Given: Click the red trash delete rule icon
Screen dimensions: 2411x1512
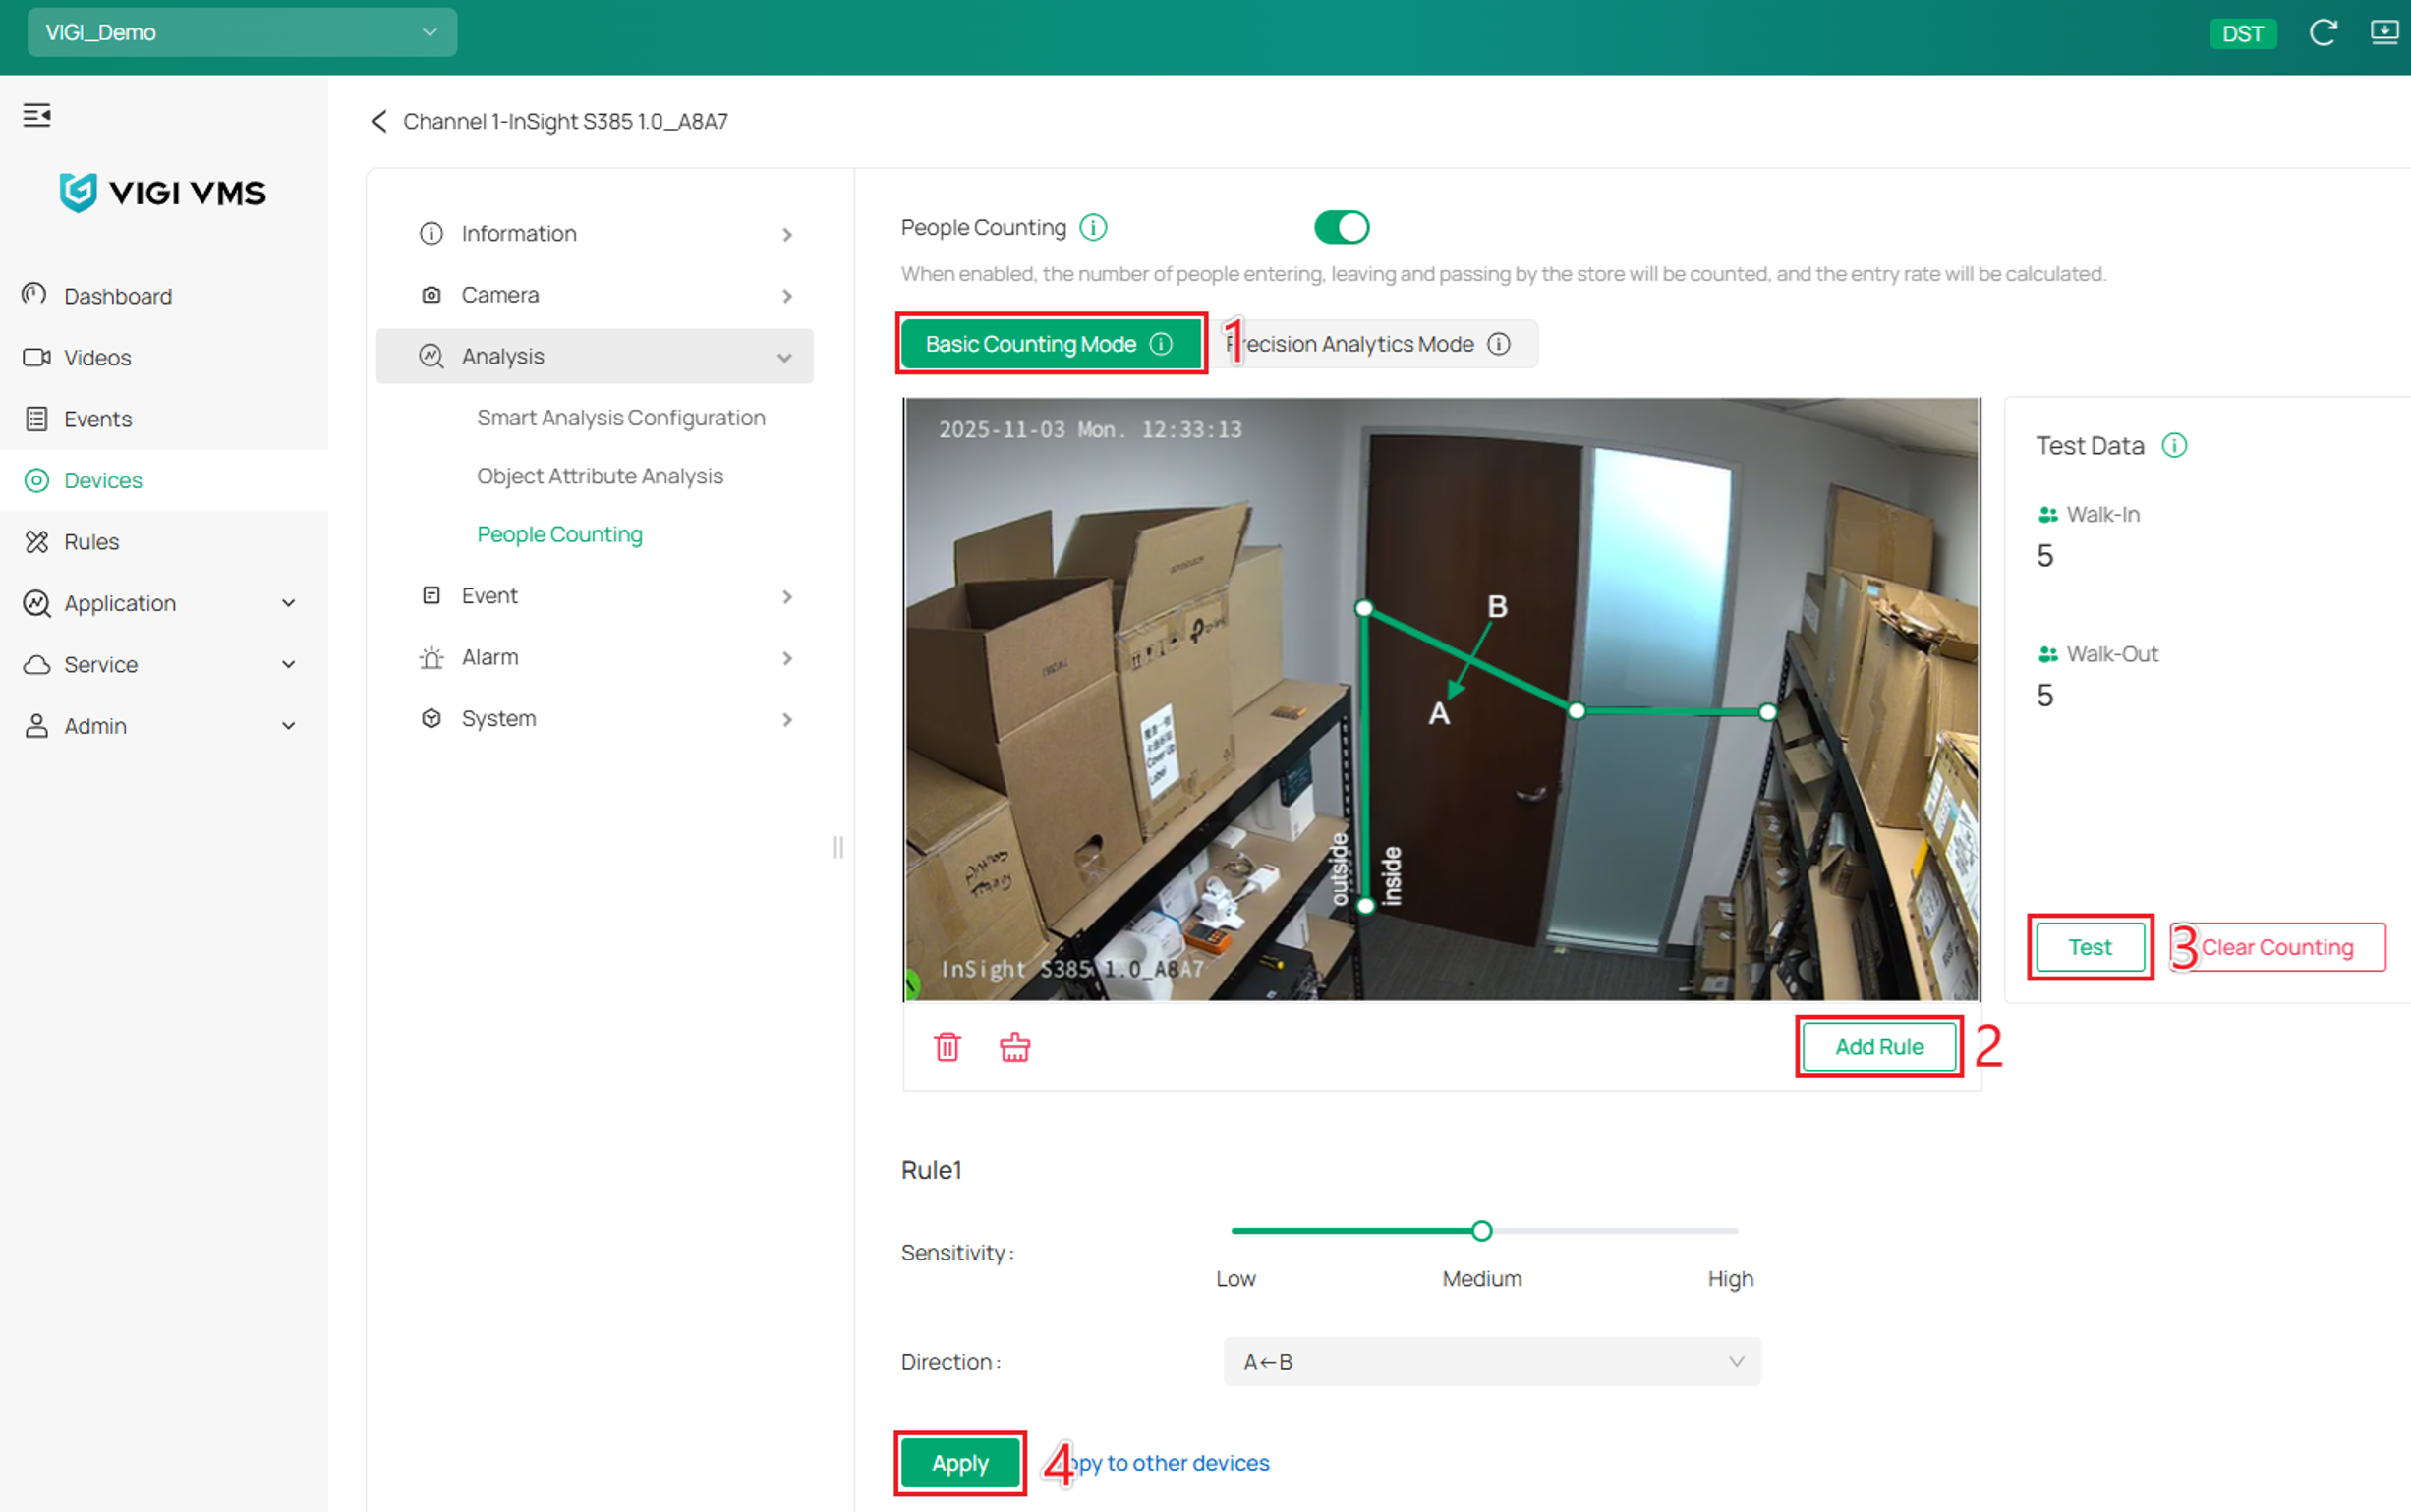Looking at the screenshot, I should [947, 1047].
